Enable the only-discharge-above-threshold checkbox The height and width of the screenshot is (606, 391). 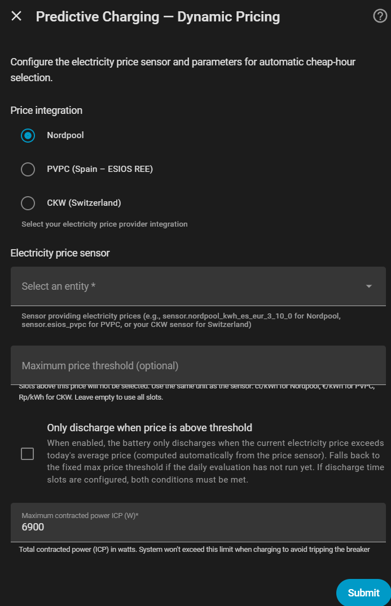(x=27, y=454)
